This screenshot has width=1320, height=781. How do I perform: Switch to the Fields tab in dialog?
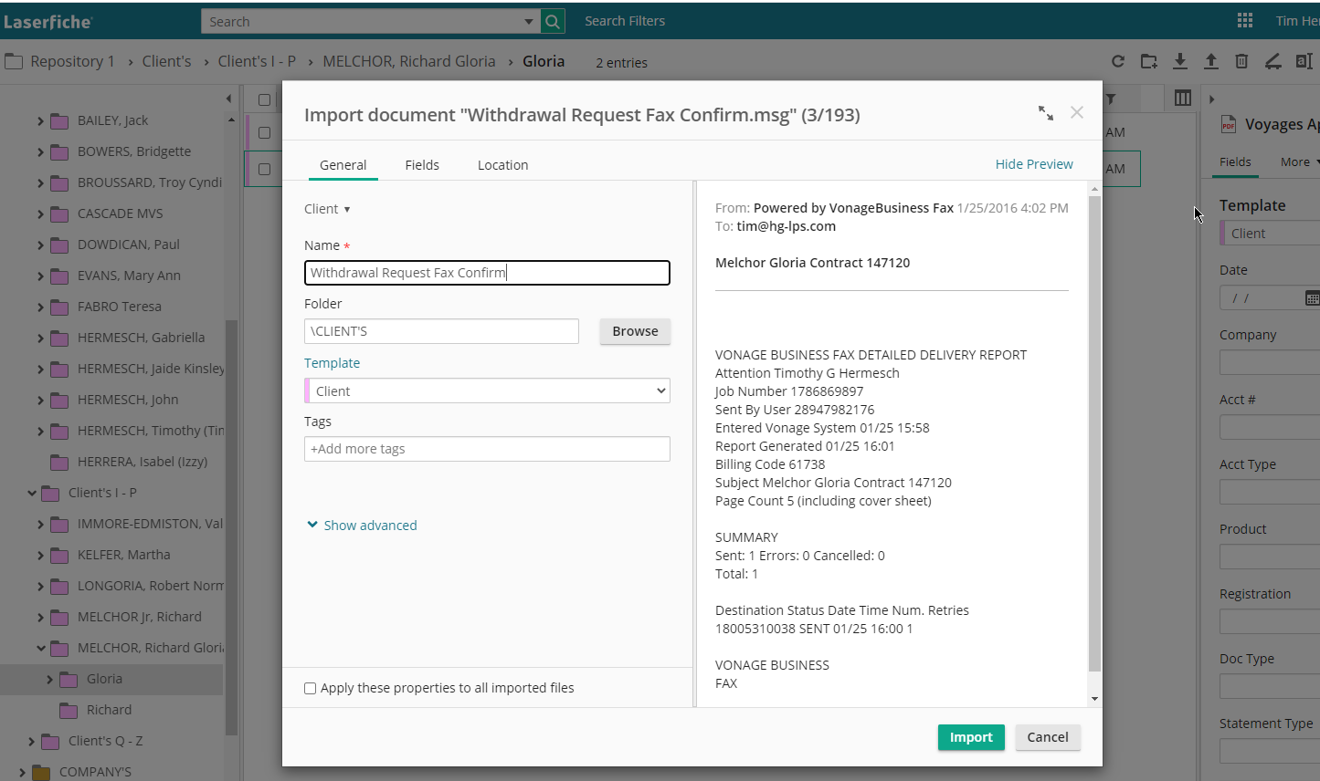422,165
